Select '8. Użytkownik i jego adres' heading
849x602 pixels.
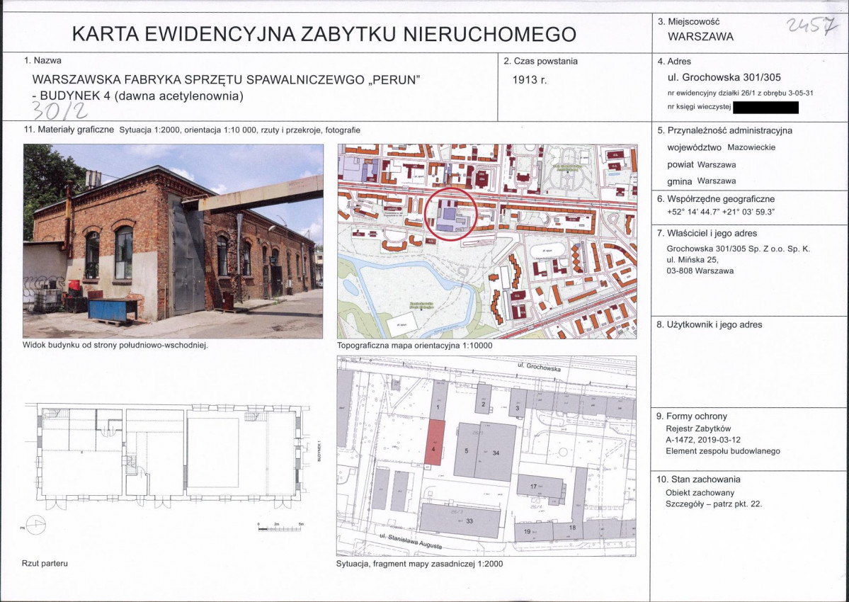tap(710, 325)
